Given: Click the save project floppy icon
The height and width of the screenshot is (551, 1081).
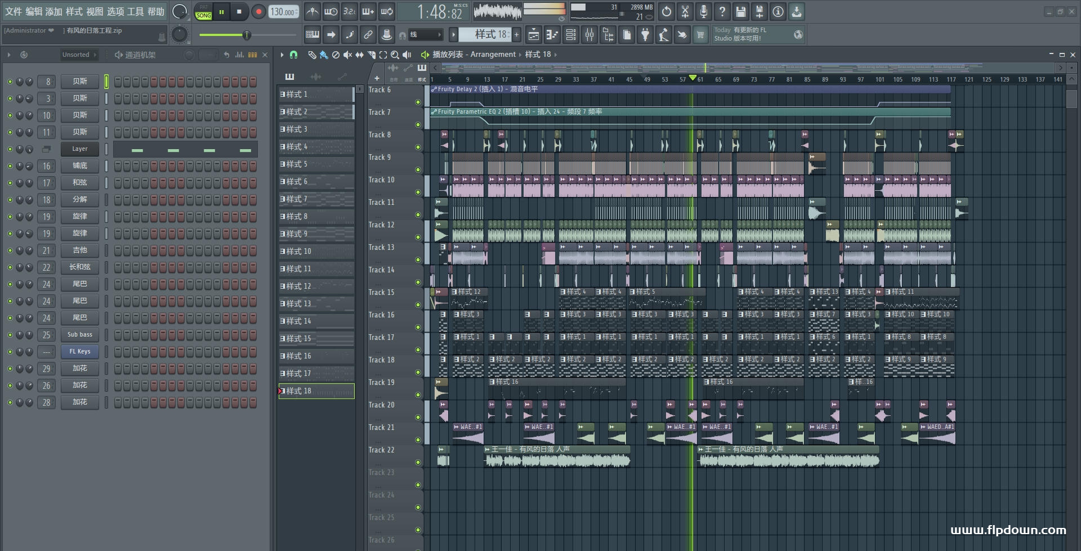Looking at the screenshot, I should [740, 11].
